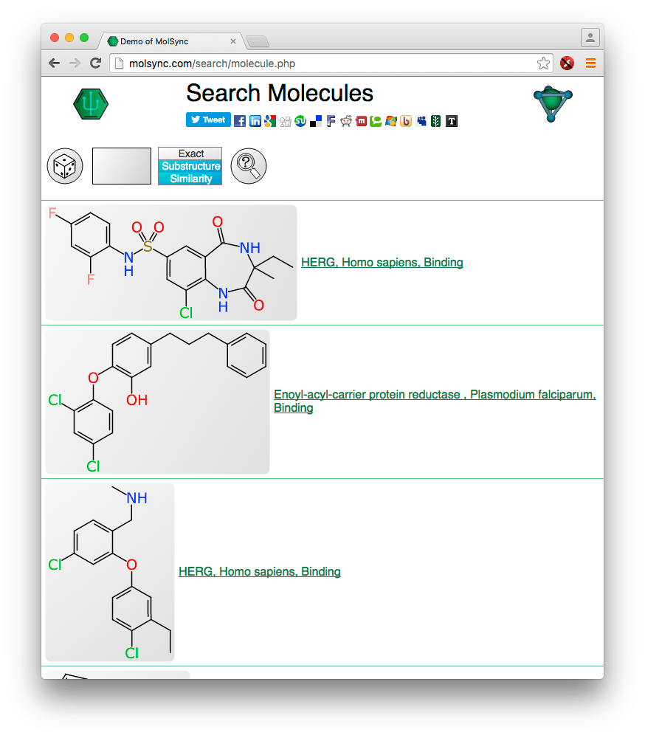Screen dimensions: 645x738
Task: Click the Tumblr sharing icon
Action: [x=452, y=120]
